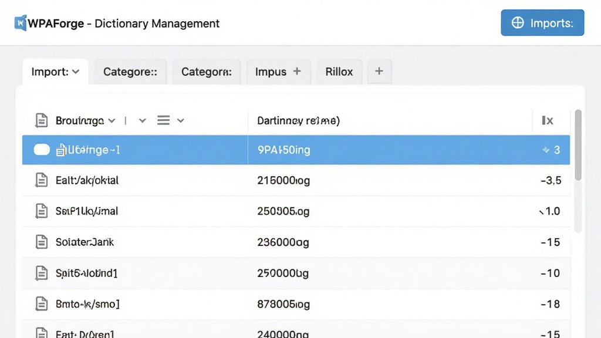Open the chevron dropdown before list icon
Image resolution: width=601 pixels, height=338 pixels.
click(142, 121)
